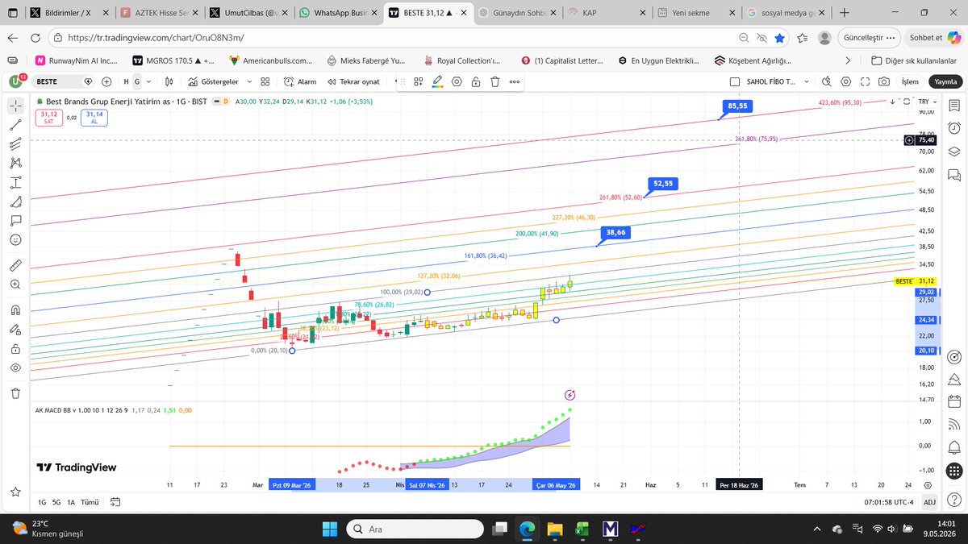Toggle the layout checkbox square beside SAHOL FİBO
Screen dimensions: 968x544
point(734,81)
